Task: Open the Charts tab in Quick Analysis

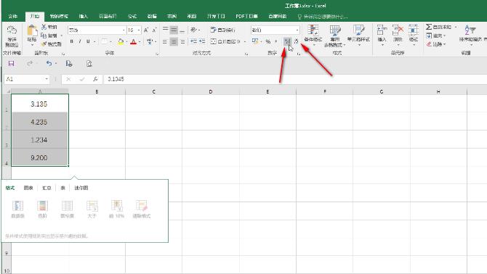Action: coord(28,188)
